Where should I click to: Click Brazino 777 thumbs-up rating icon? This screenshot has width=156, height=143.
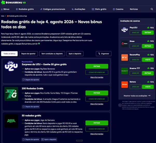(148, 68)
